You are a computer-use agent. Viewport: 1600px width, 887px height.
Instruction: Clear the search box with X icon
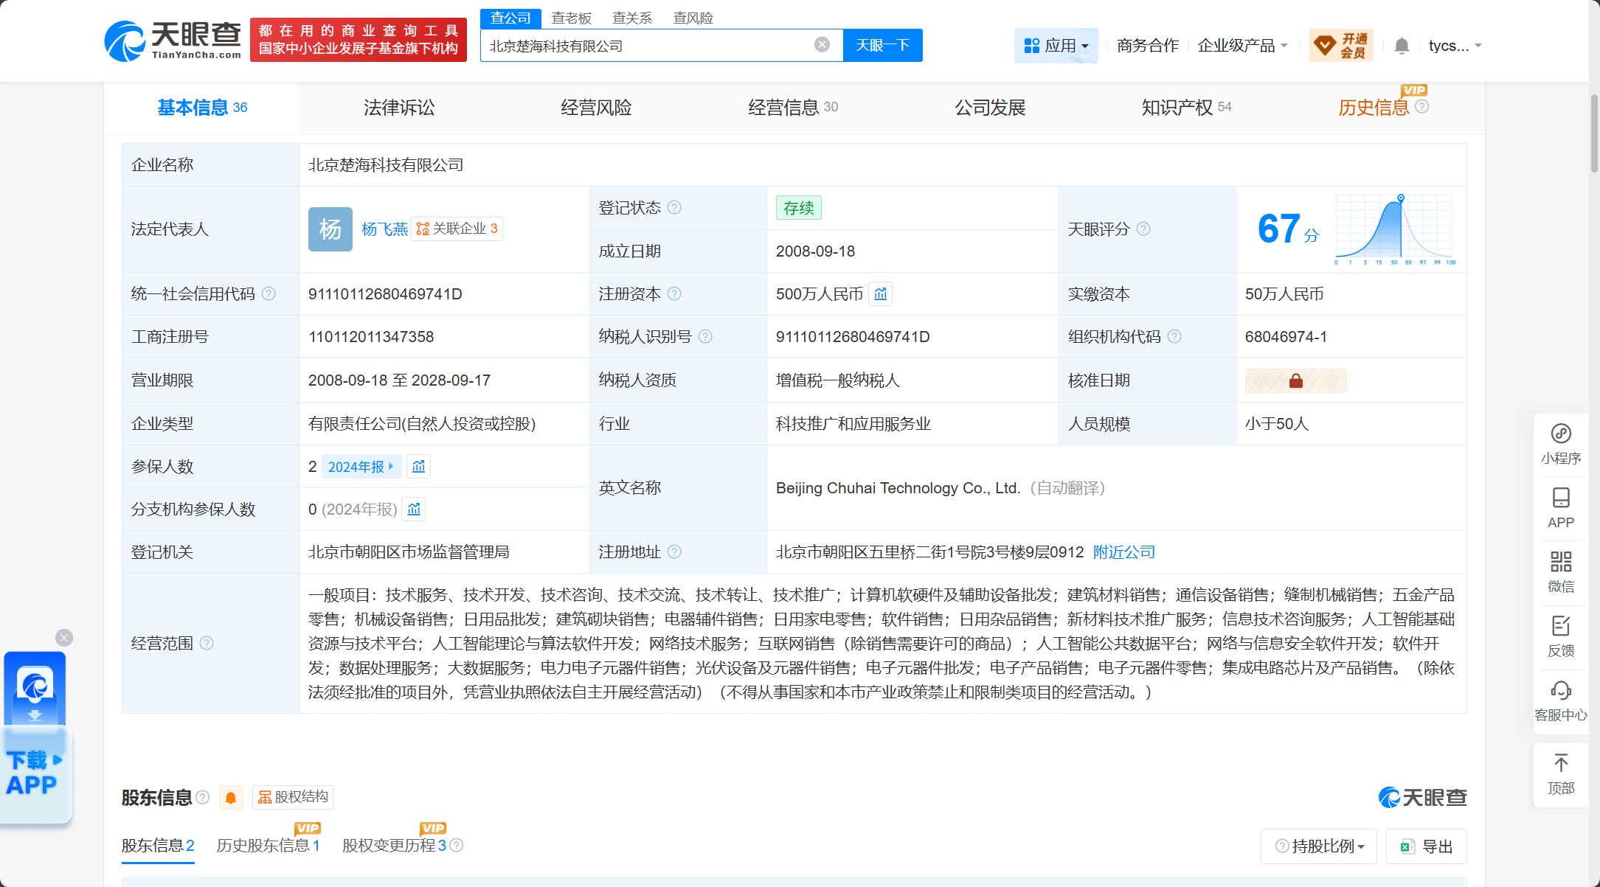[x=822, y=45]
